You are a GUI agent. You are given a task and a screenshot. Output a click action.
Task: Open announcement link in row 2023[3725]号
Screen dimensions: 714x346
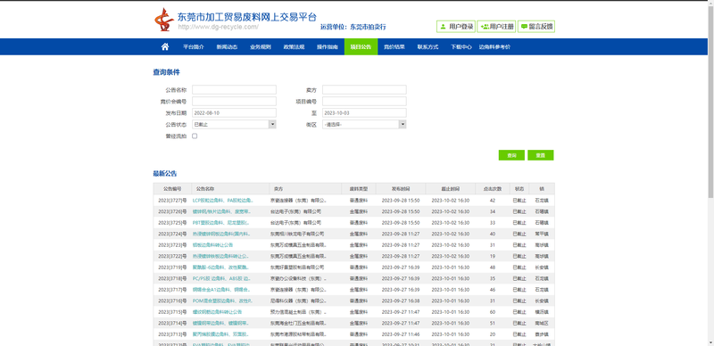point(220,223)
